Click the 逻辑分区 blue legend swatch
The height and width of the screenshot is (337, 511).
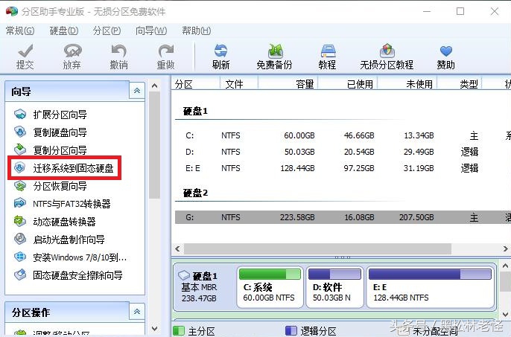[291, 331]
